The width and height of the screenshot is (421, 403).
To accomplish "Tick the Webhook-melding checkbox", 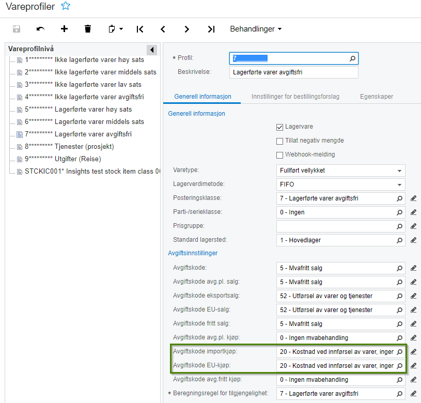I will pos(280,154).
